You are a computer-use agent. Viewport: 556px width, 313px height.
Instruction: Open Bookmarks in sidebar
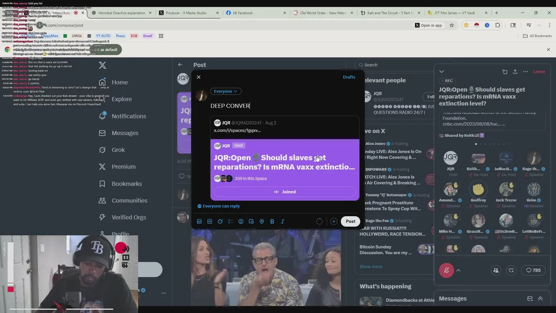tap(120, 183)
